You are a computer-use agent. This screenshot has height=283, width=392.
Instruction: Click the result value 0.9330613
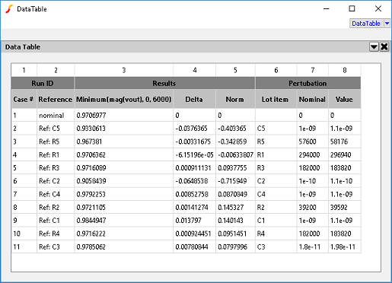[124, 129]
